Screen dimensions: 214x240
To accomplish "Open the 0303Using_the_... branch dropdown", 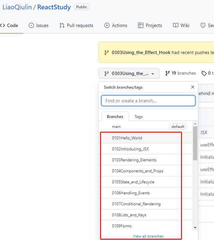I will (129, 73).
